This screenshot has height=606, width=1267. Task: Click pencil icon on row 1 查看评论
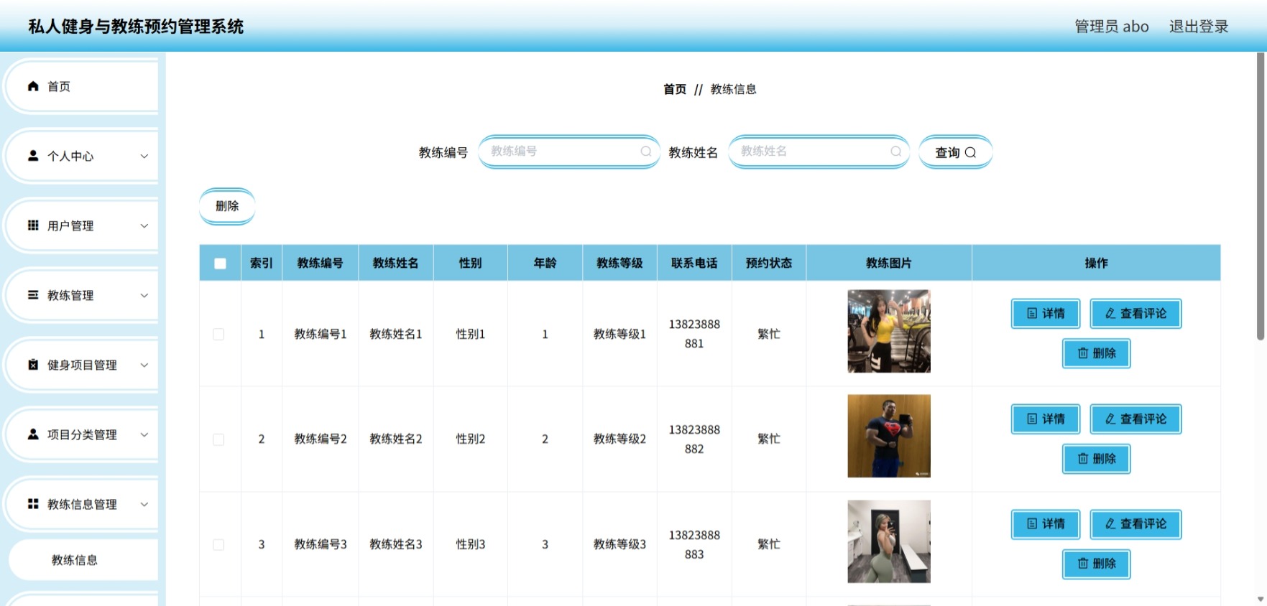pyautogui.click(x=1110, y=314)
